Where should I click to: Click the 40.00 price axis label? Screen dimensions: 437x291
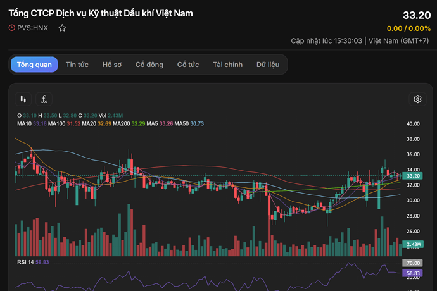413,123
